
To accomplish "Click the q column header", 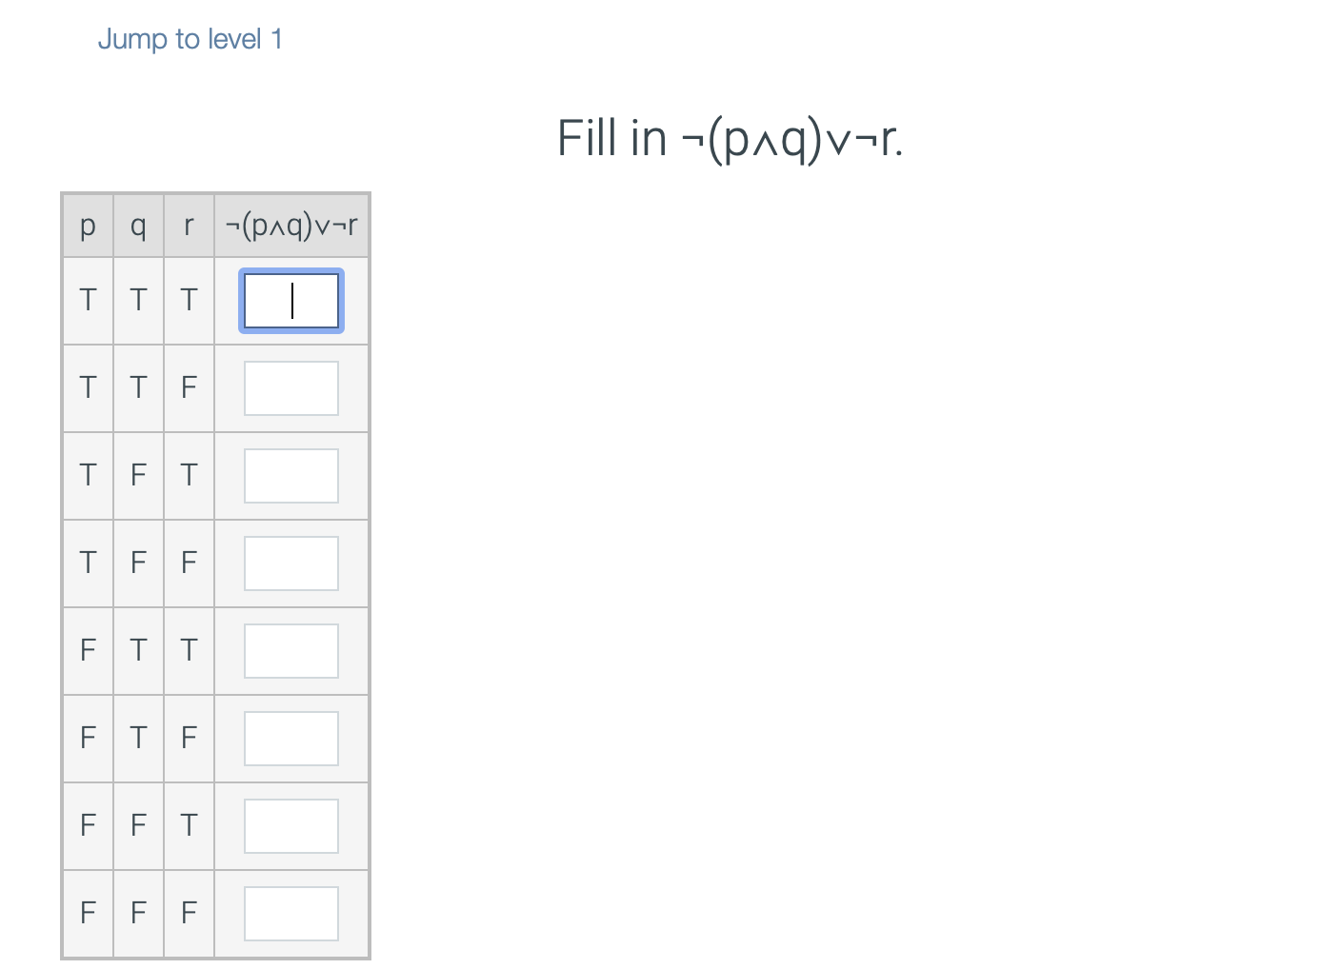I will [138, 226].
